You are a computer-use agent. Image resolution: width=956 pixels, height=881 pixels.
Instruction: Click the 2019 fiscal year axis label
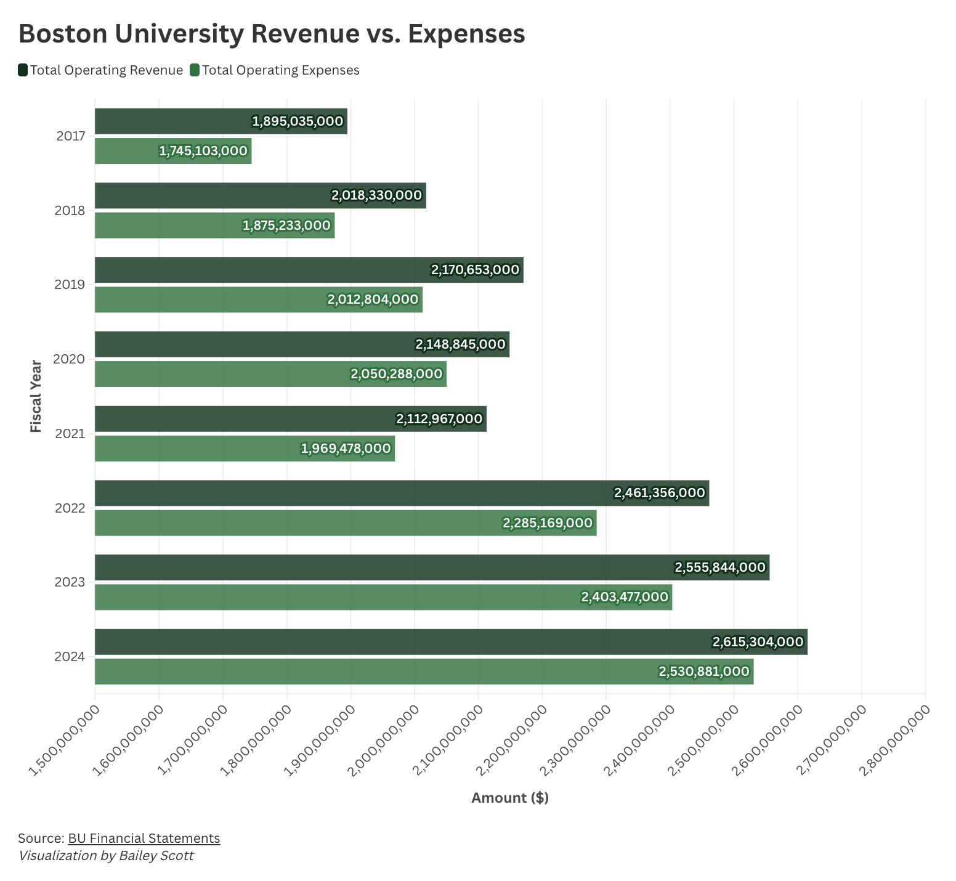coord(70,285)
